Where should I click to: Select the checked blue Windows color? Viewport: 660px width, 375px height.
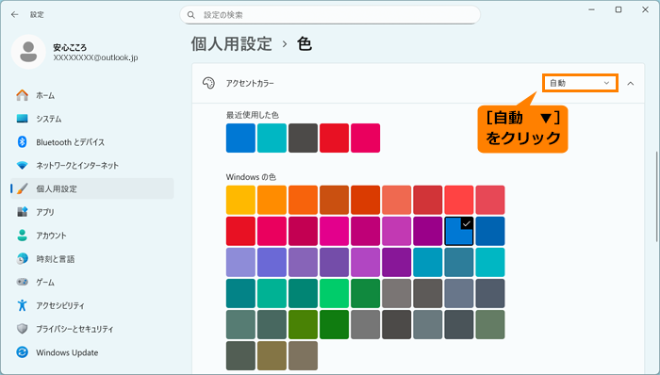pyautogui.click(x=459, y=231)
